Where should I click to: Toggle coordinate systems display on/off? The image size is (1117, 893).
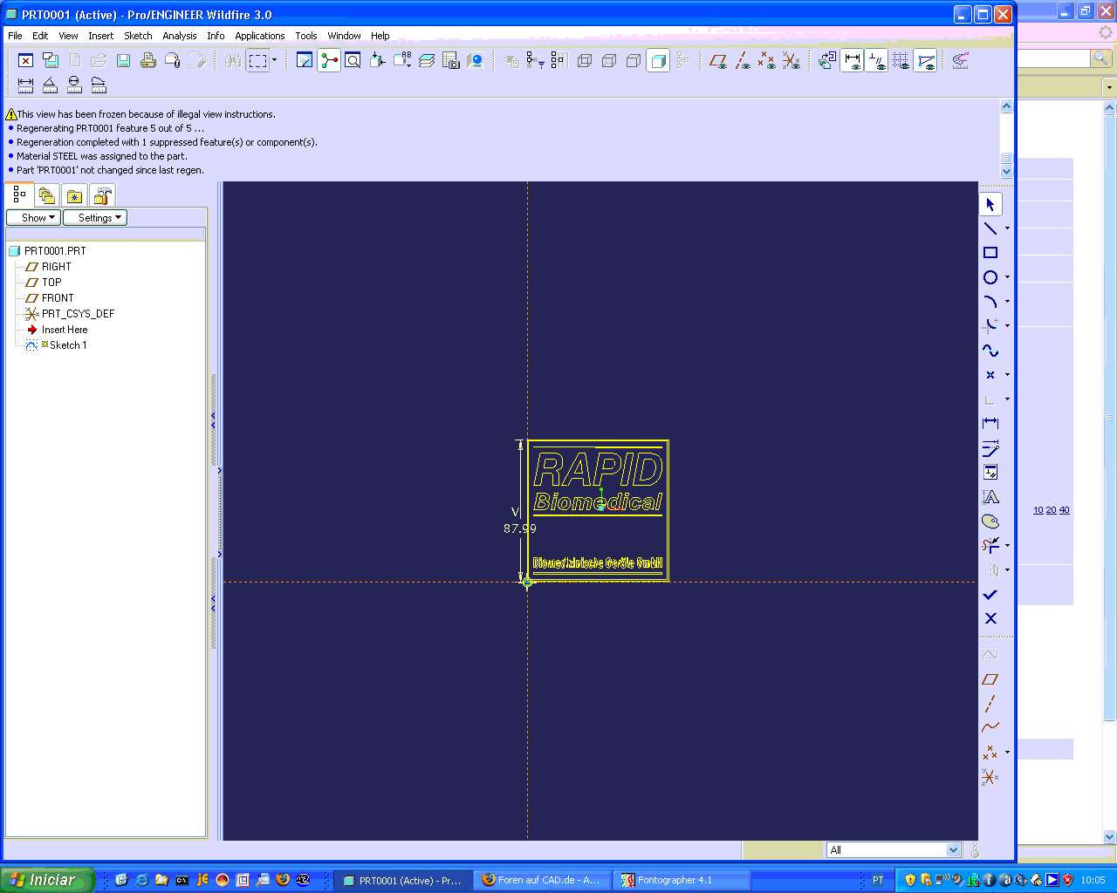tap(791, 60)
